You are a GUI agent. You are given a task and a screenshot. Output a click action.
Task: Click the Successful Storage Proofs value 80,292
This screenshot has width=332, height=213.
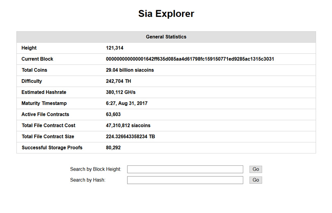pos(113,148)
